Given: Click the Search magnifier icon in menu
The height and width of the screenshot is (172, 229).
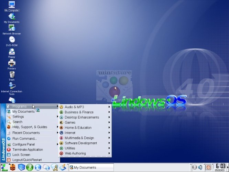Looking at the screenshot, I should (9, 122).
